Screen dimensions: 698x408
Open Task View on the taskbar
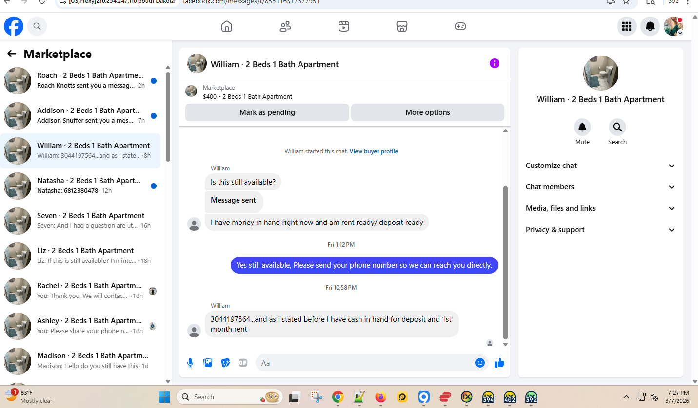(x=294, y=397)
